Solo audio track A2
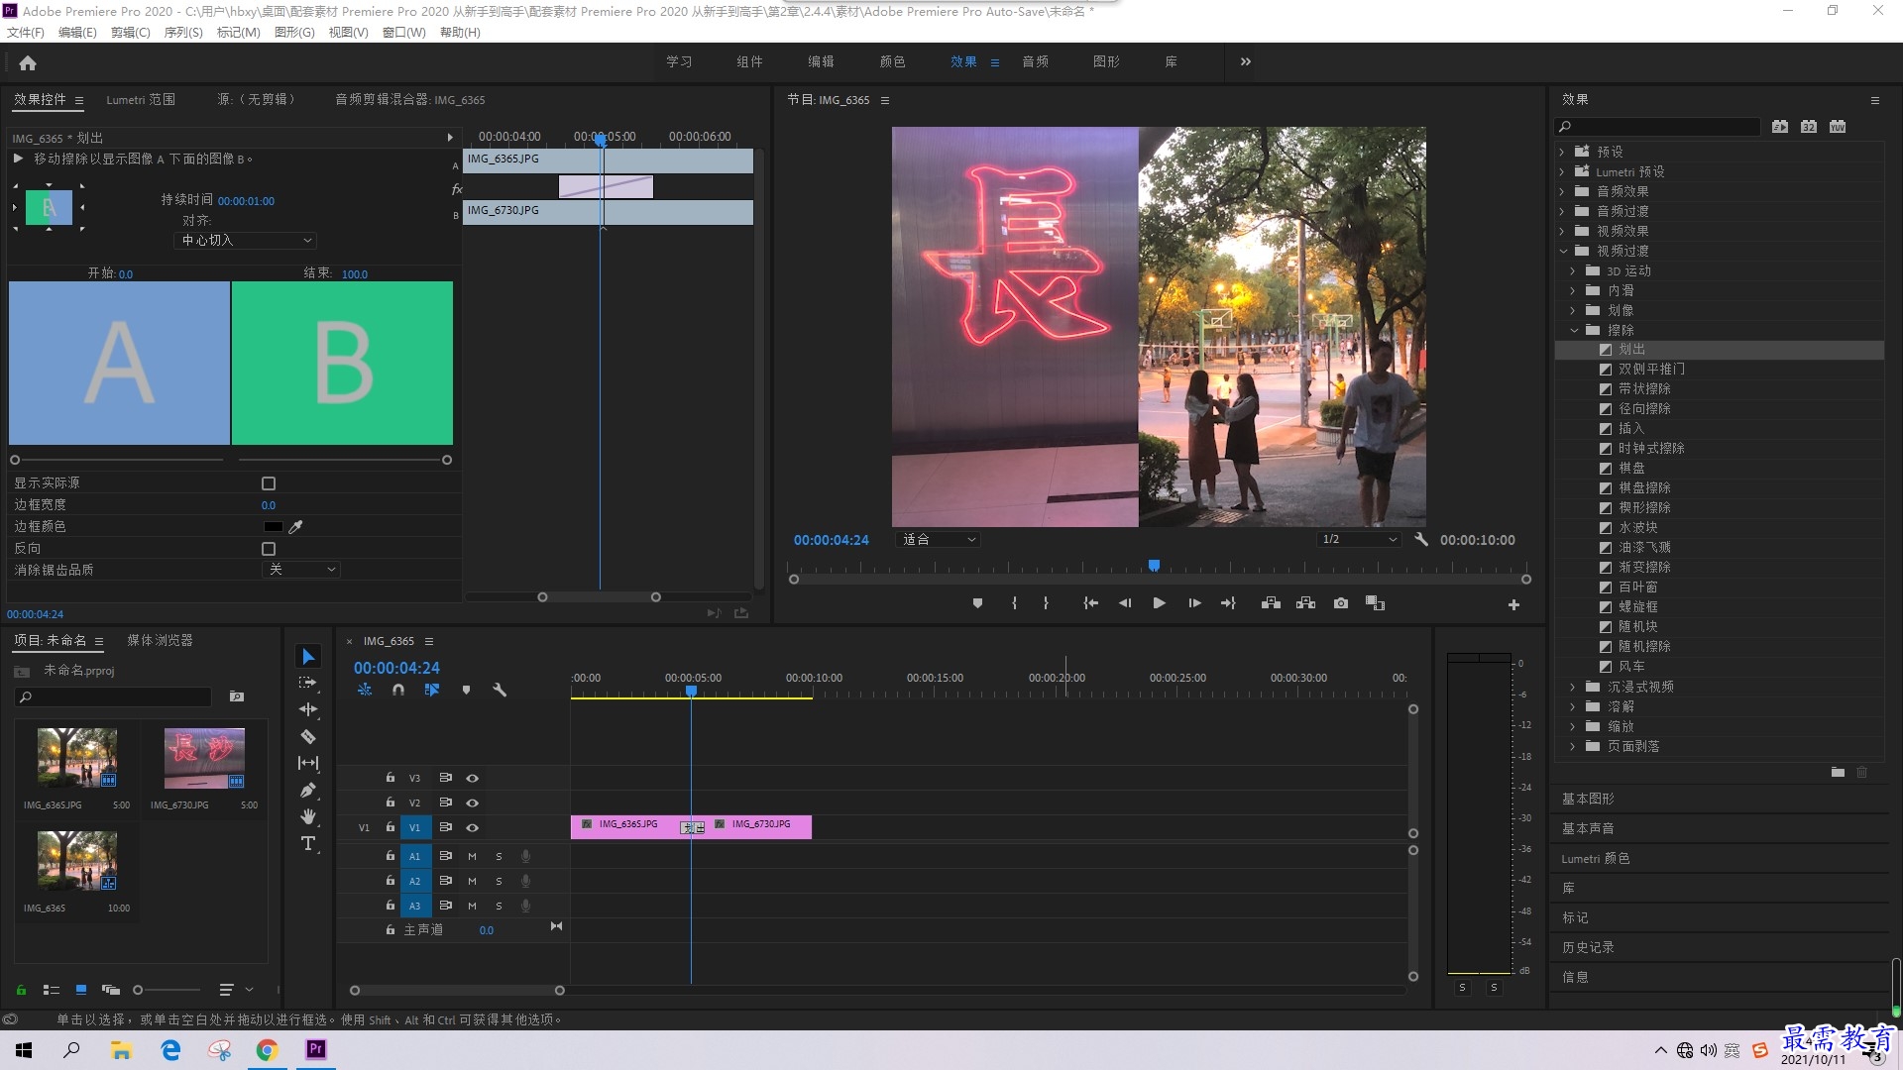The height and width of the screenshot is (1070, 1903). (499, 882)
